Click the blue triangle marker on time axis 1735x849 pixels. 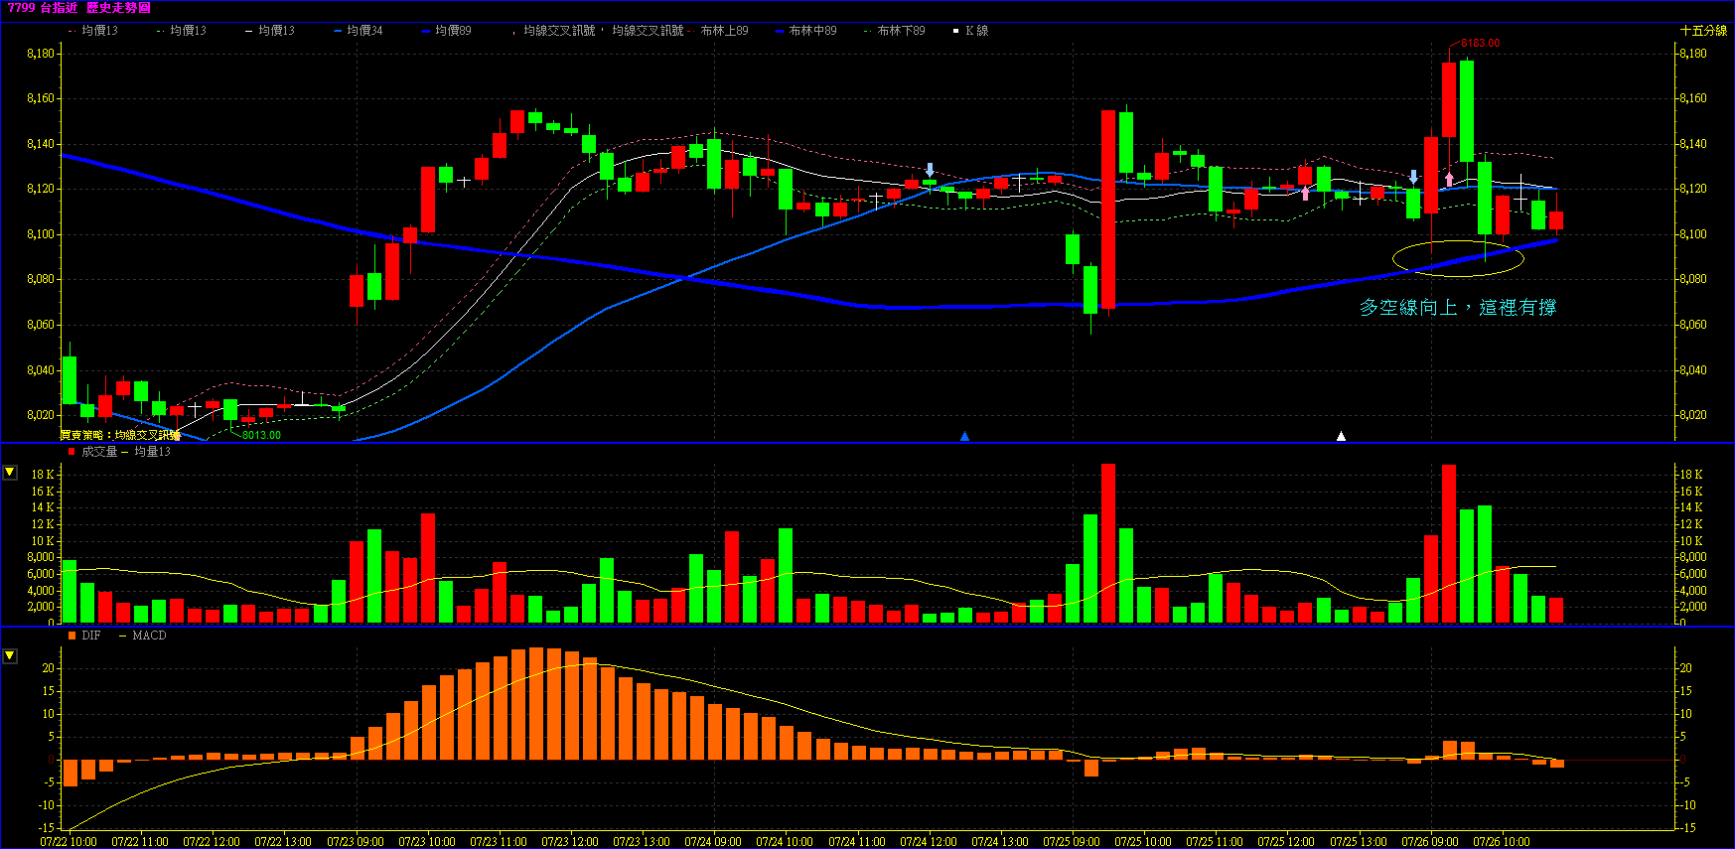tap(964, 436)
